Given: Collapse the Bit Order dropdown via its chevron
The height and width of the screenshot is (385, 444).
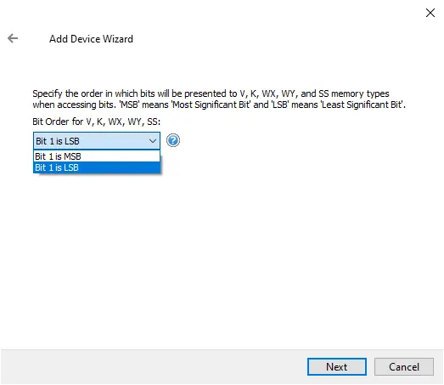Looking at the screenshot, I should (x=153, y=140).
